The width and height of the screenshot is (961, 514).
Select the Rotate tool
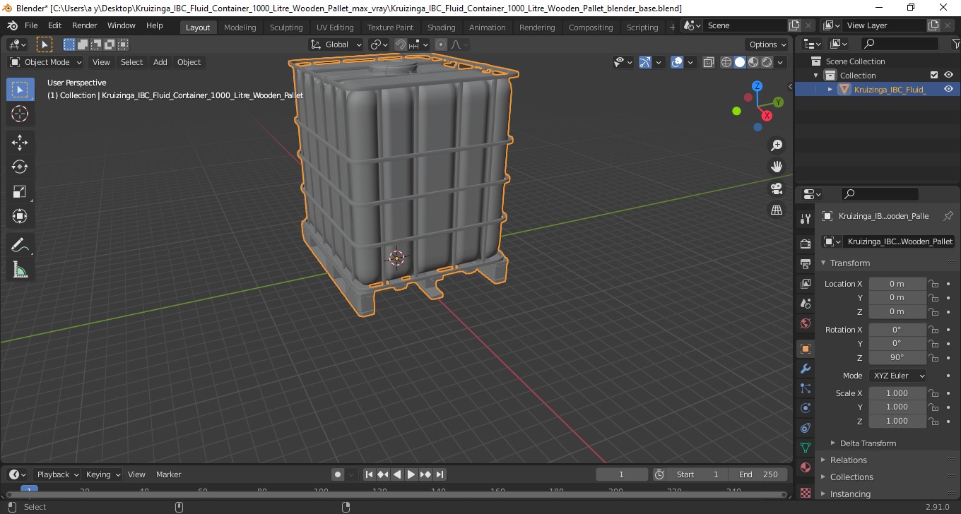[20, 167]
